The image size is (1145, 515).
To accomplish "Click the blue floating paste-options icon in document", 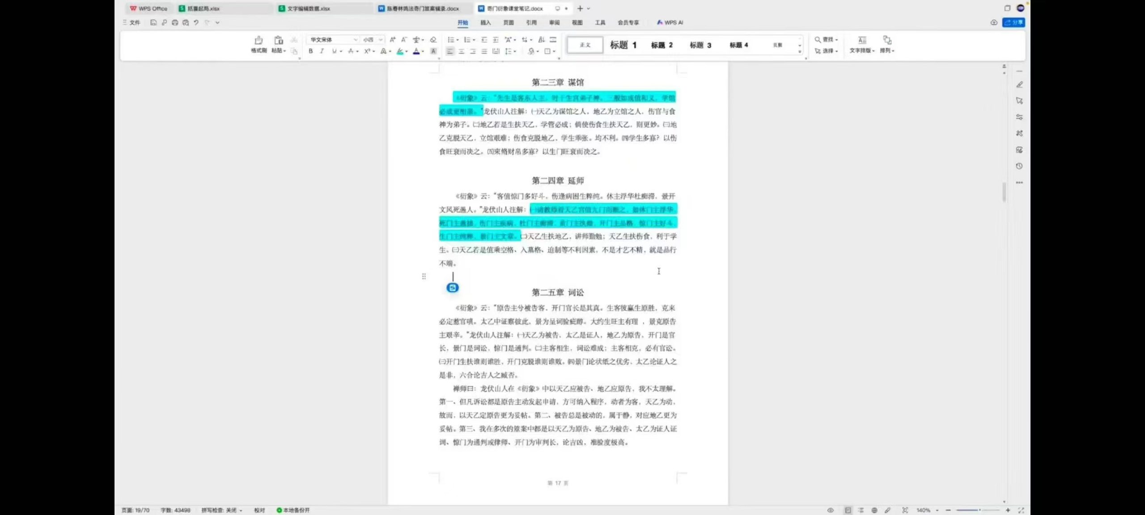I will coord(453,288).
